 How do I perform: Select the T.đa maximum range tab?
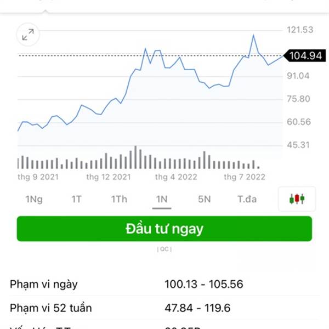[x=247, y=199]
